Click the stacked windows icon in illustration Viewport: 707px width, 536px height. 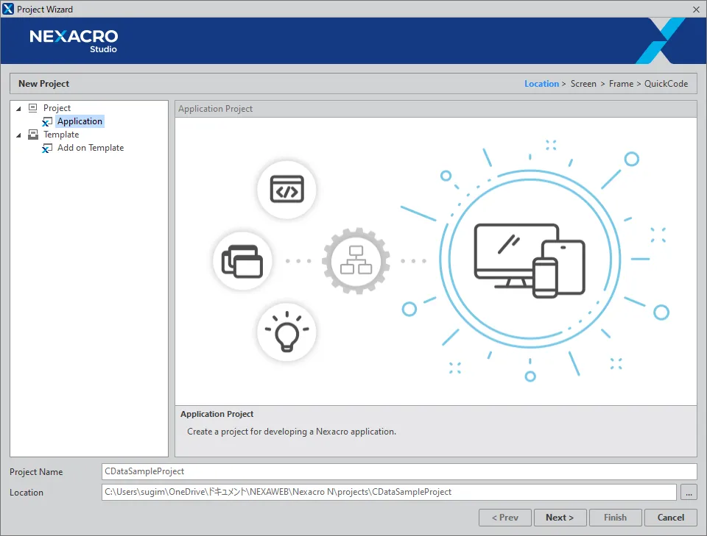(x=242, y=261)
